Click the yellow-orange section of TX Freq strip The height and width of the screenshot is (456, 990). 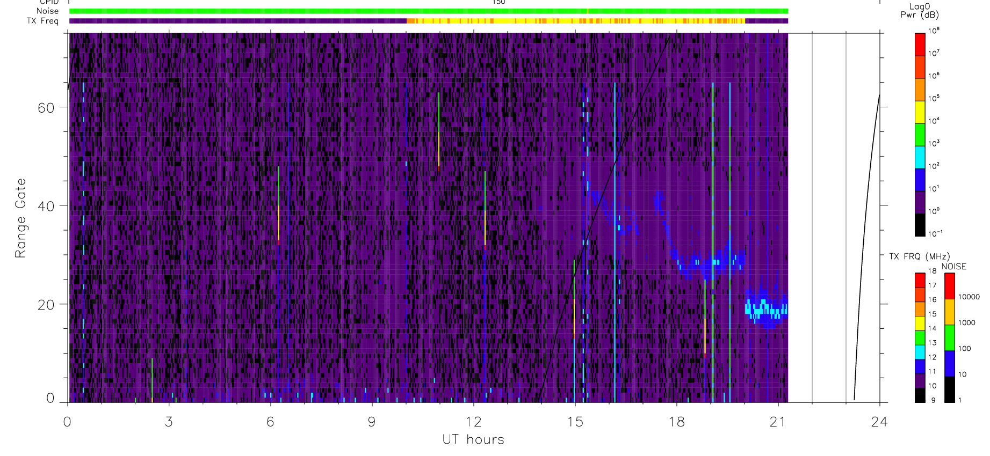tap(576, 21)
